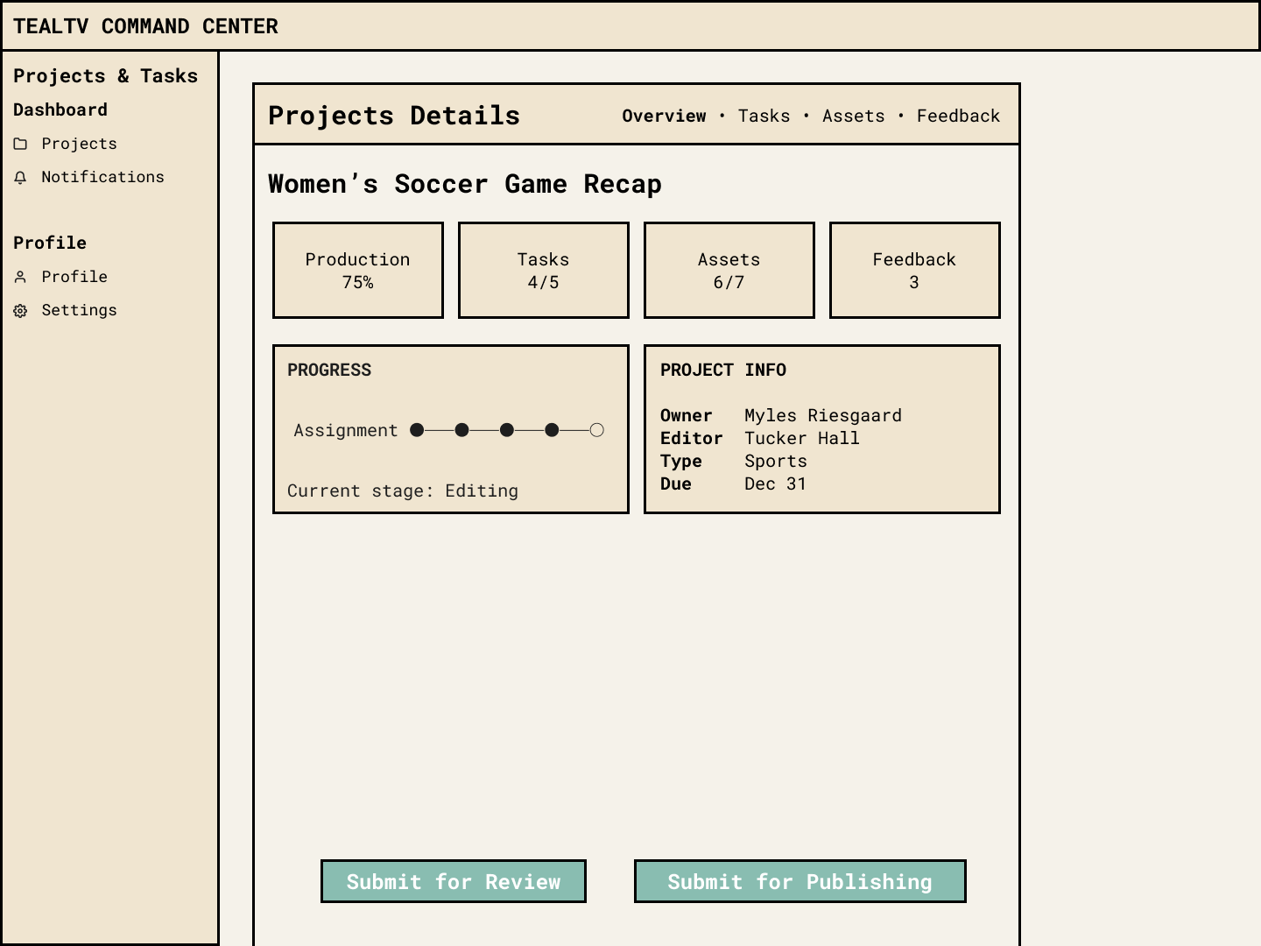Screen dimensions: 1261x946
Task: Click the Submit for Review button
Action: (454, 881)
